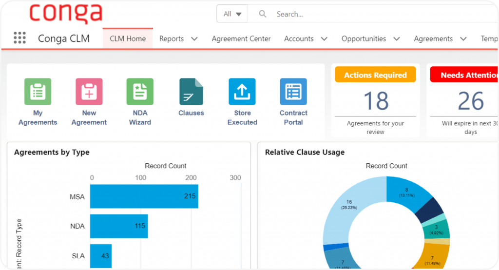
Task: Open the My Agreements clipboard icon
Action: pyautogui.click(x=38, y=92)
